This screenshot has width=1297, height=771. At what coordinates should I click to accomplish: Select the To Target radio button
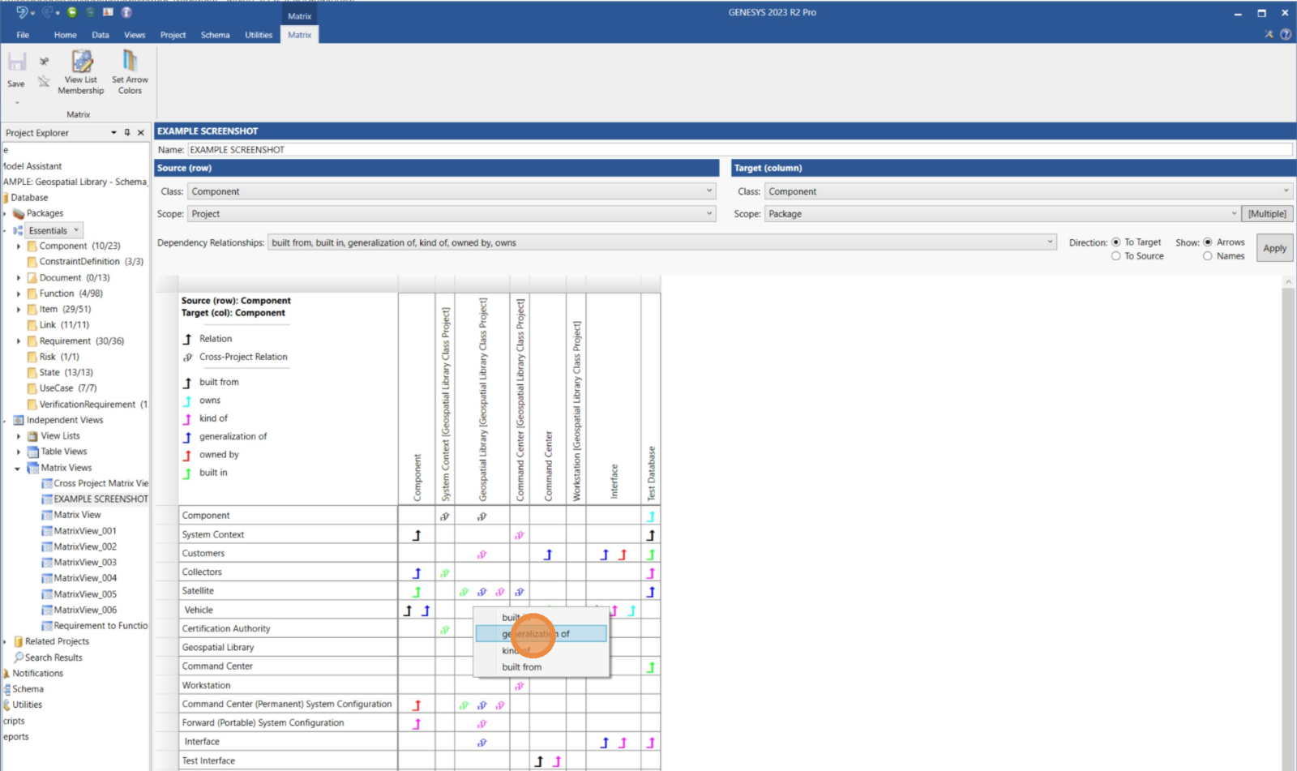tap(1116, 242)
